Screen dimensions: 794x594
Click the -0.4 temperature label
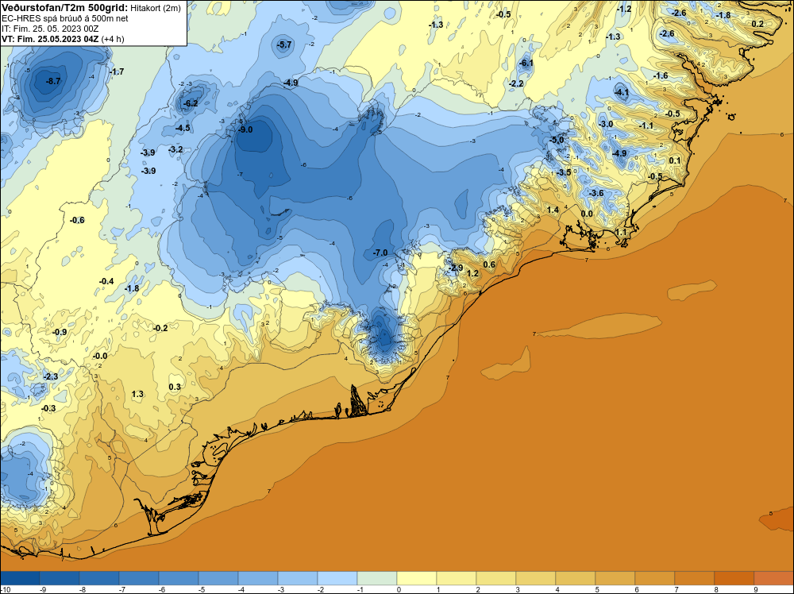(106, 282)
